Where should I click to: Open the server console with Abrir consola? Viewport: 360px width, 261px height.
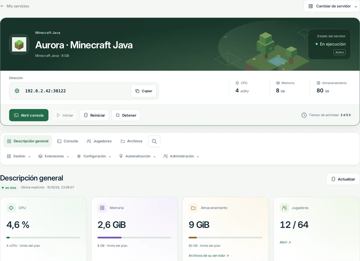(29, 115)
